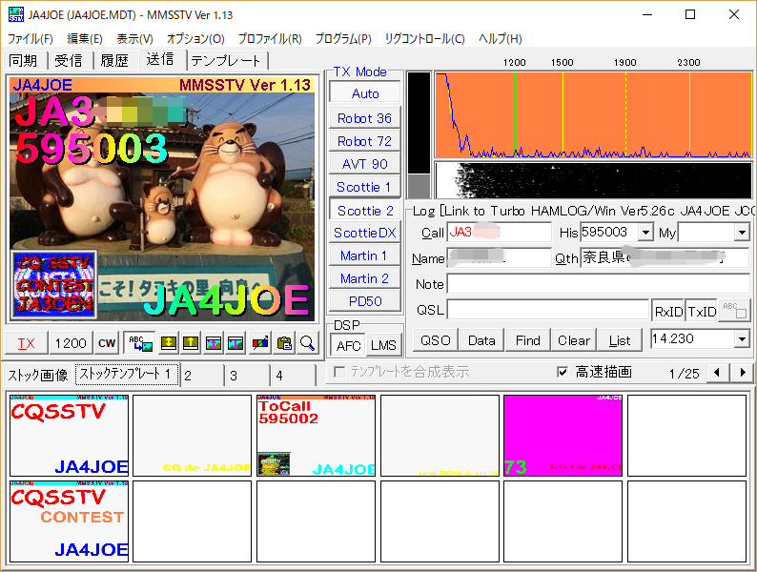Click the magnifying glass zoom icon

pos(307,343)
